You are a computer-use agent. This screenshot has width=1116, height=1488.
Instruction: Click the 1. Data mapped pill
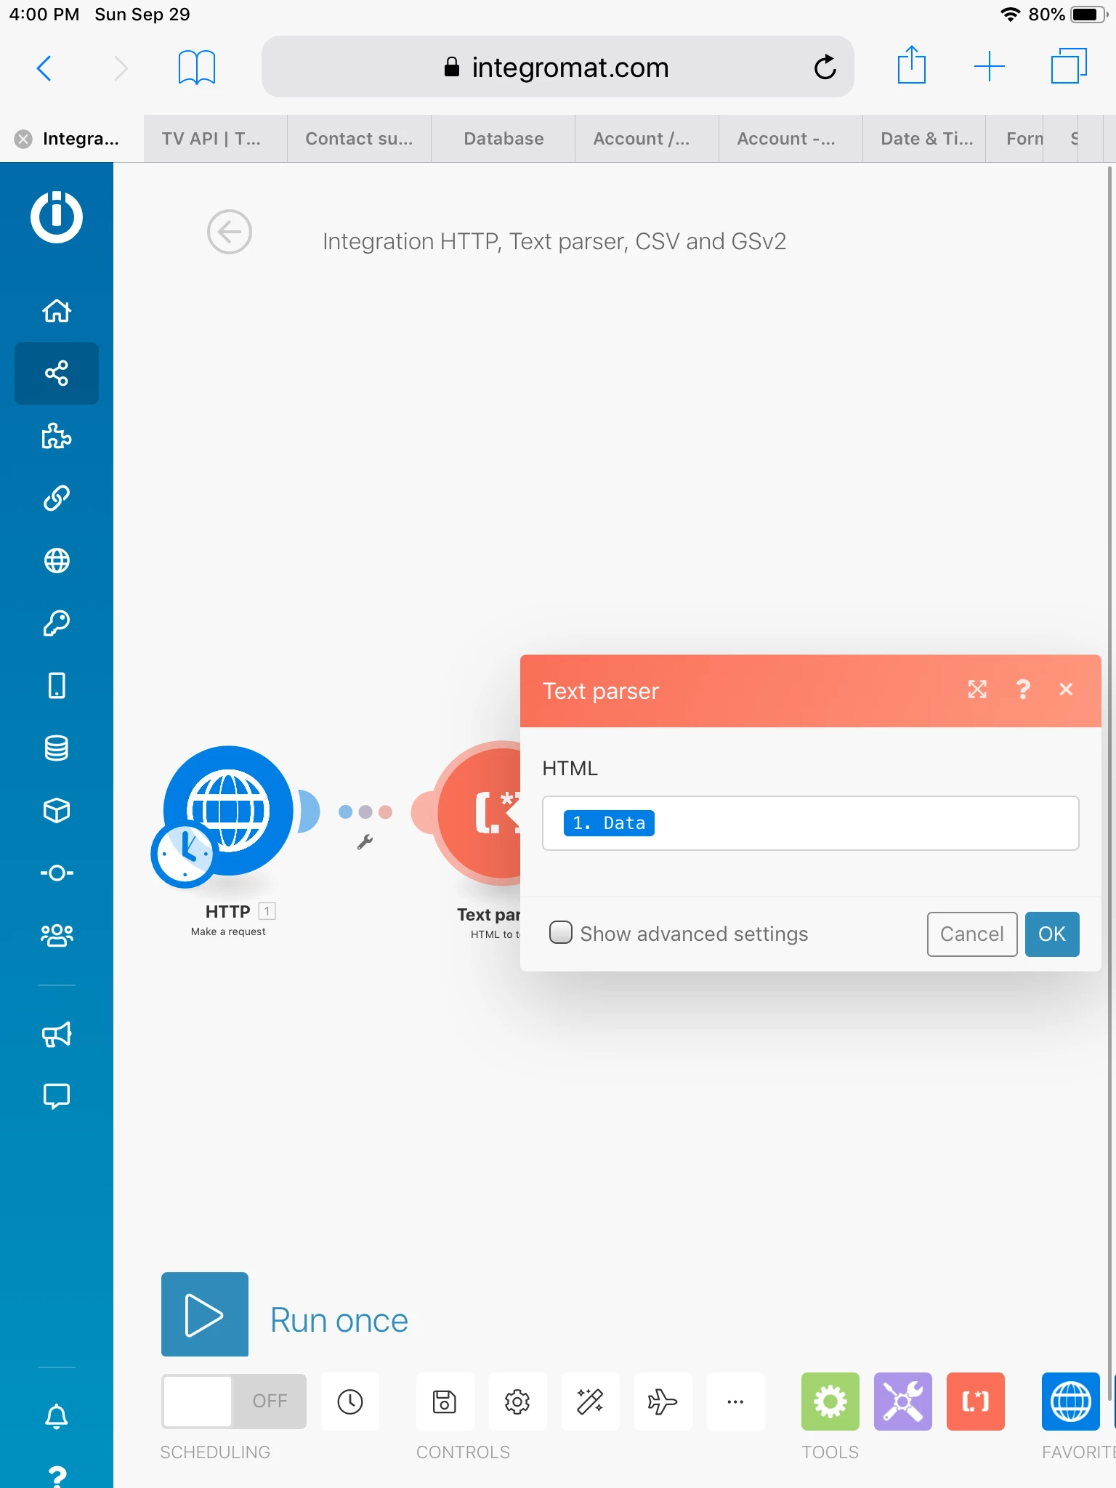(x=609, y=823)
